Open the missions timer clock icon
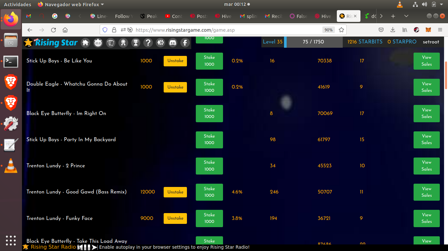This screenshot has width=448, height=251. click(98, 42)
